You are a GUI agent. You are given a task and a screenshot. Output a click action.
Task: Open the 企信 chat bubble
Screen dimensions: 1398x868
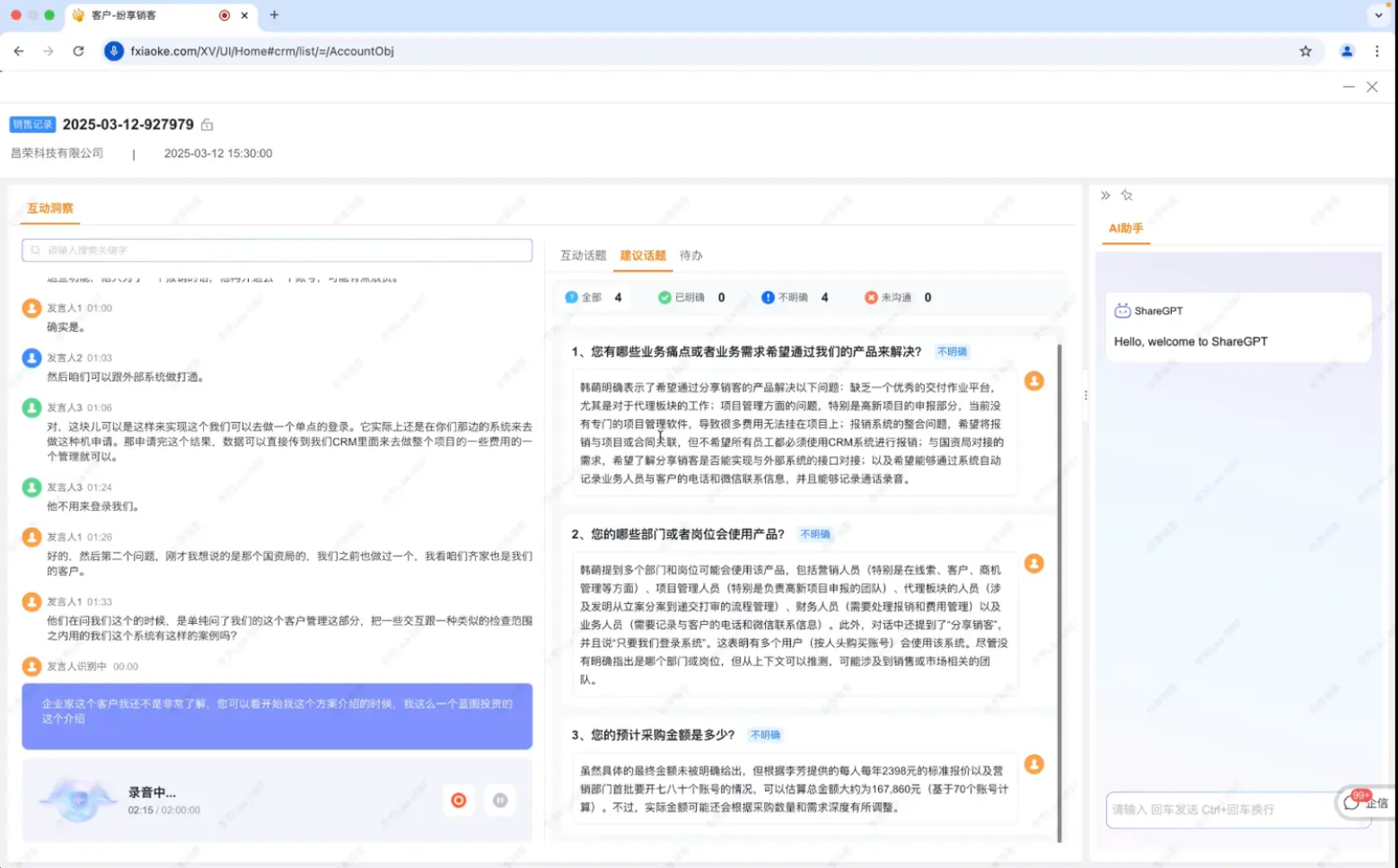pos(1366,802)
